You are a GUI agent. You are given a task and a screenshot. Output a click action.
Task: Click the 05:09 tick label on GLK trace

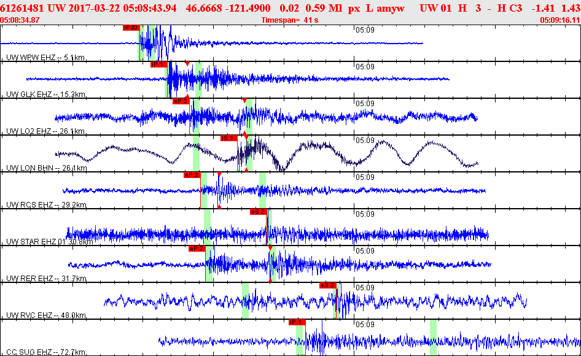[x=365, y=67]
